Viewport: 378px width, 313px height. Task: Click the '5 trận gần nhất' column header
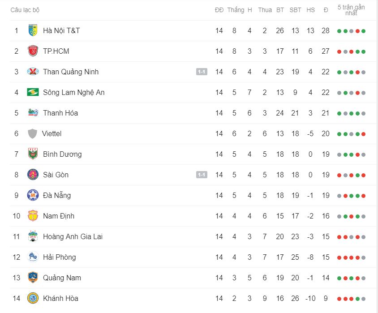click(x=351, y=10)
